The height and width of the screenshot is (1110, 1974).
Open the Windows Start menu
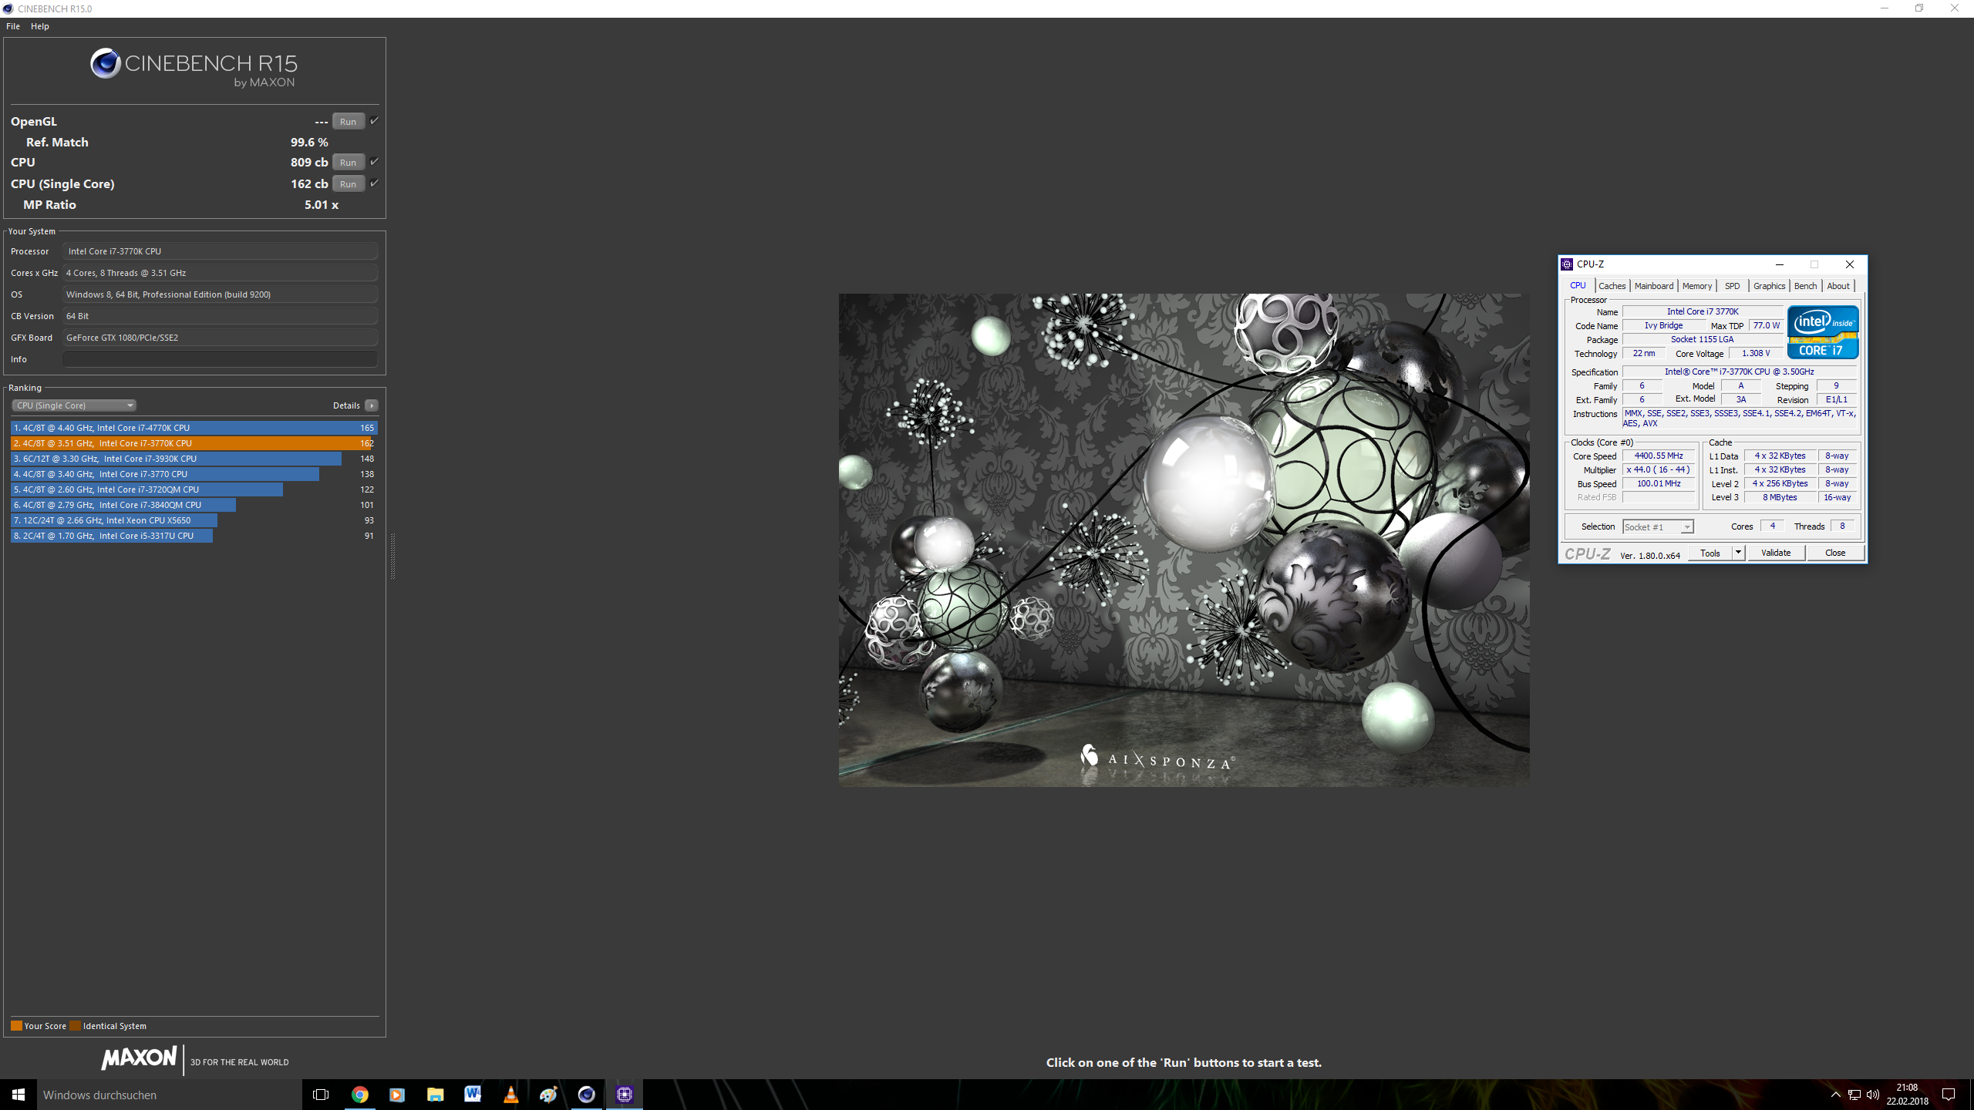click(19, 1095)
